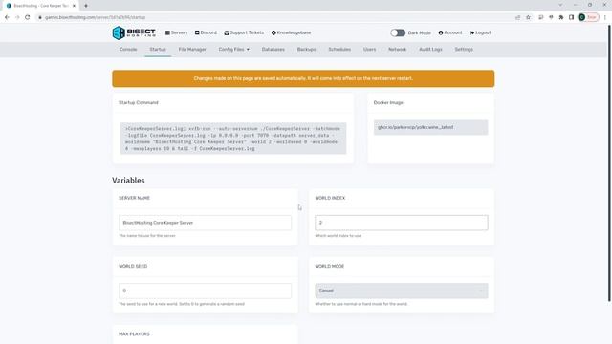Open the Account page
The image size is (612, 344).
point(450,32)
